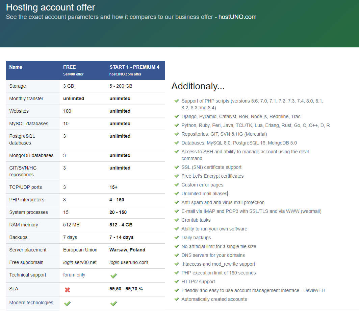This screenshot has height=311, width=359.
Task: Select the HTTP/2 support text
Action: (198, 282)
